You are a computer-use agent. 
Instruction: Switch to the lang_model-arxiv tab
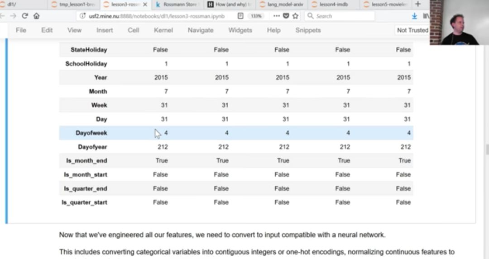282,5
